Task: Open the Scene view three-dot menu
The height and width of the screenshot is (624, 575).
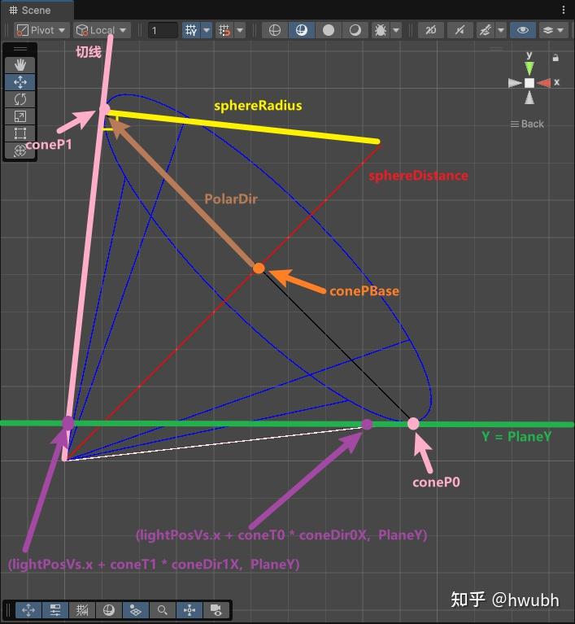Action: tap(564, 10)
